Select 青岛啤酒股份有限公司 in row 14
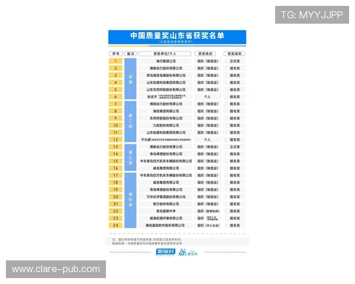The width and height of the screenshot is (355, 284). click(x=166, y=154)
